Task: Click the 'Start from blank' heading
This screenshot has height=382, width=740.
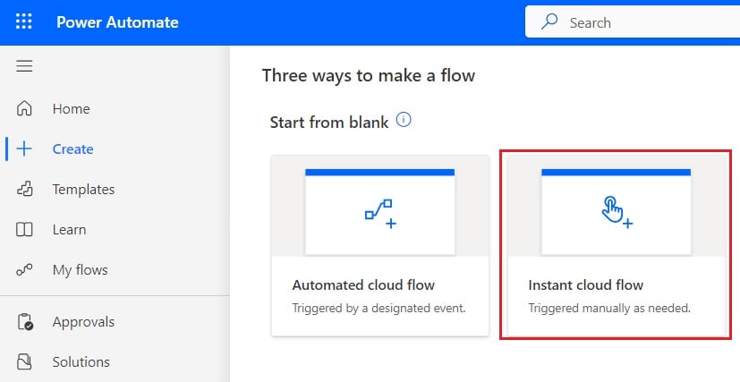Action: [x=329, y=123]
